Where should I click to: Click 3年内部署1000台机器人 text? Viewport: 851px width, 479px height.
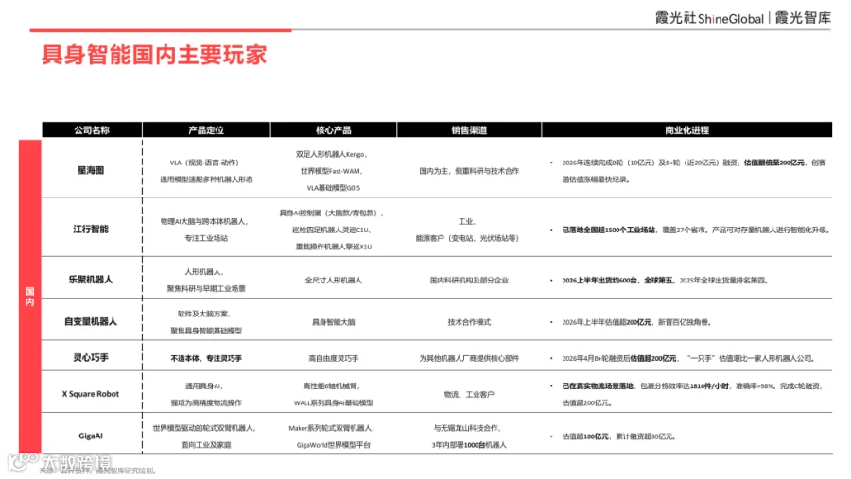point(469,445)
